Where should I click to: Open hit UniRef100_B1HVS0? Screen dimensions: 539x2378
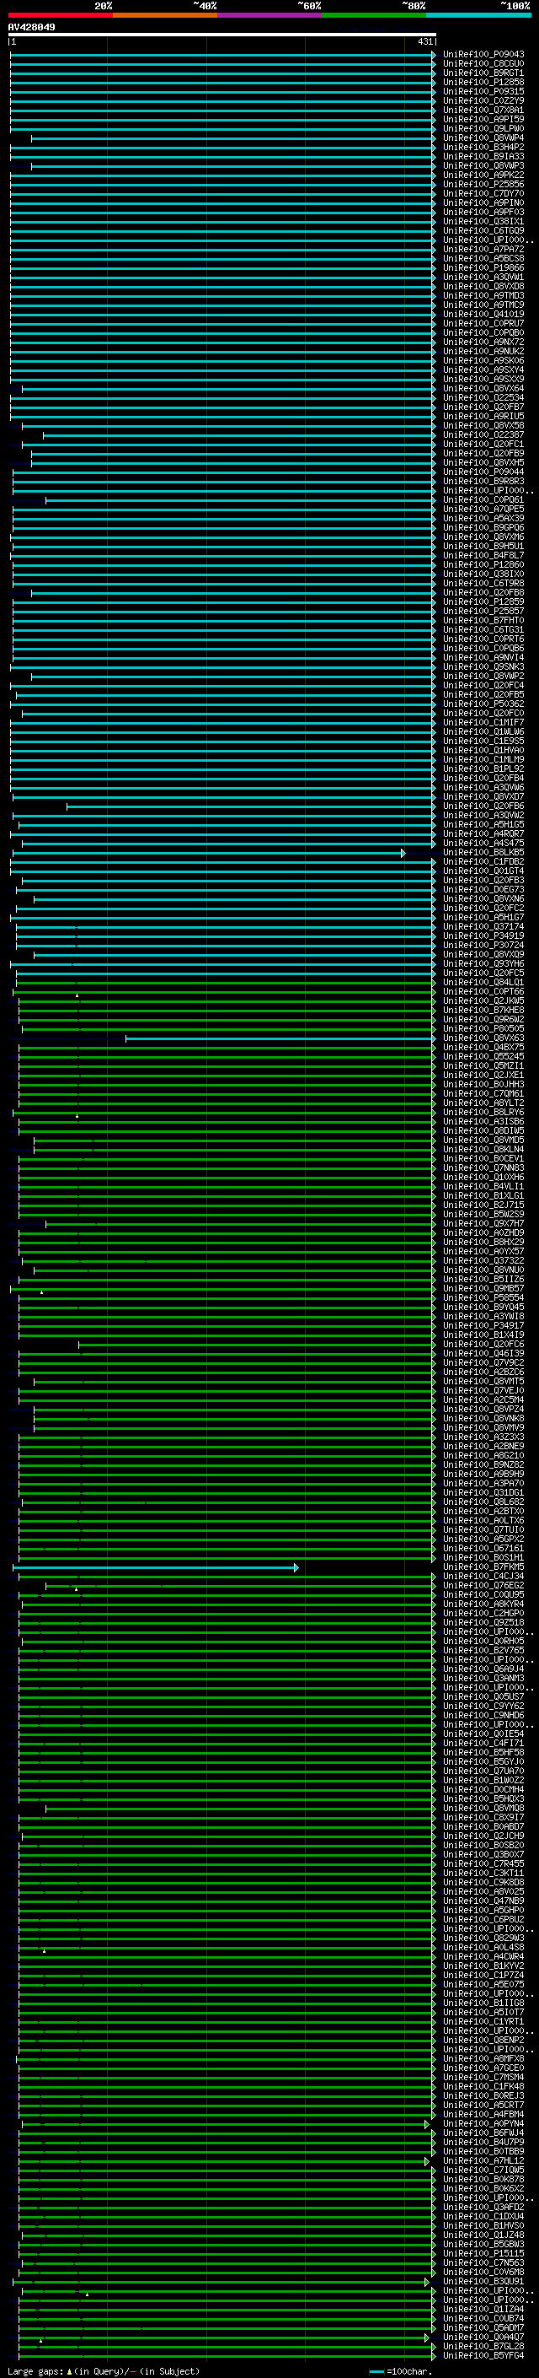pos(483,2224)
